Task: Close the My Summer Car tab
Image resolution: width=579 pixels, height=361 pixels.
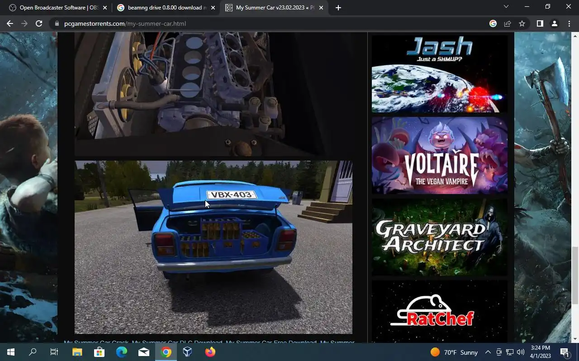Action: click(322, 8)
